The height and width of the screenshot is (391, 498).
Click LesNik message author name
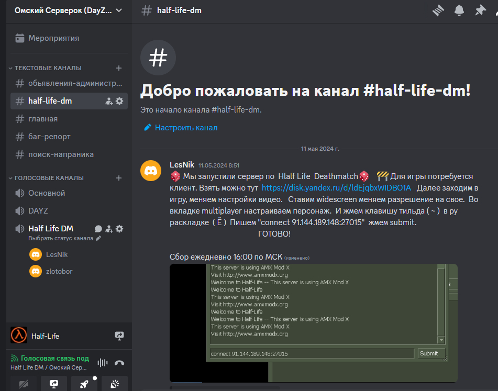pyautogui.click(x=182, y=165)
